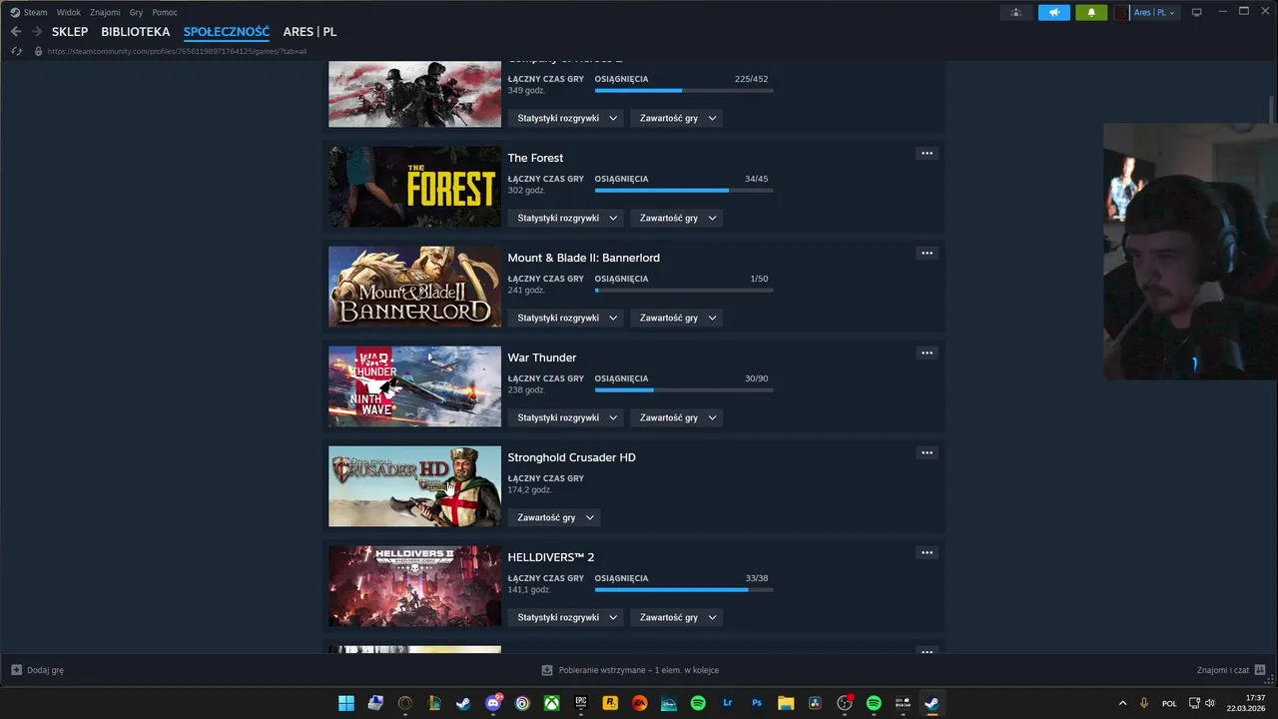Open Pobieranie wstrzymane downloads status
Image resolution: width=1278 pixels, height=719 pixels.
point(630,670)
